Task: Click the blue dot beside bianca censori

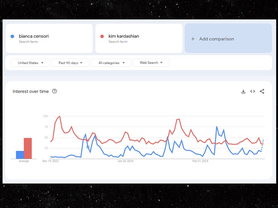Action: coord(13,37)
